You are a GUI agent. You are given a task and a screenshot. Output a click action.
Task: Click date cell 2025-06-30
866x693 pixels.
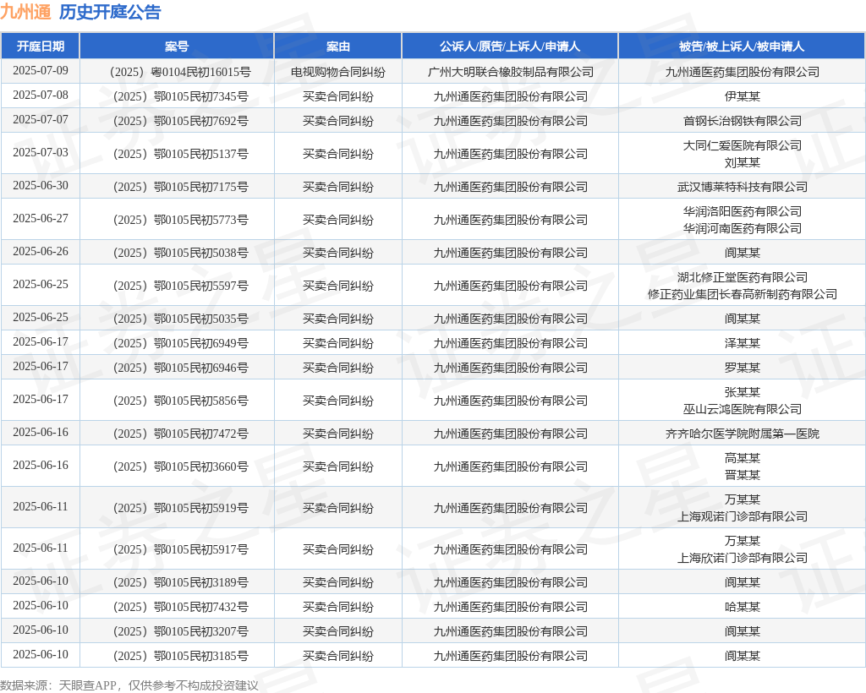41,185
